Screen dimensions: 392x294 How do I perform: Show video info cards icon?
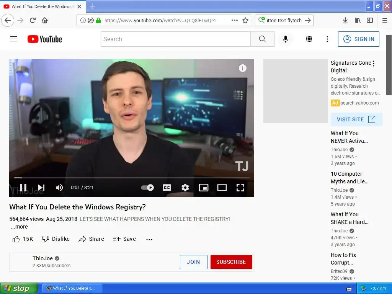click(x=242, y=68)
